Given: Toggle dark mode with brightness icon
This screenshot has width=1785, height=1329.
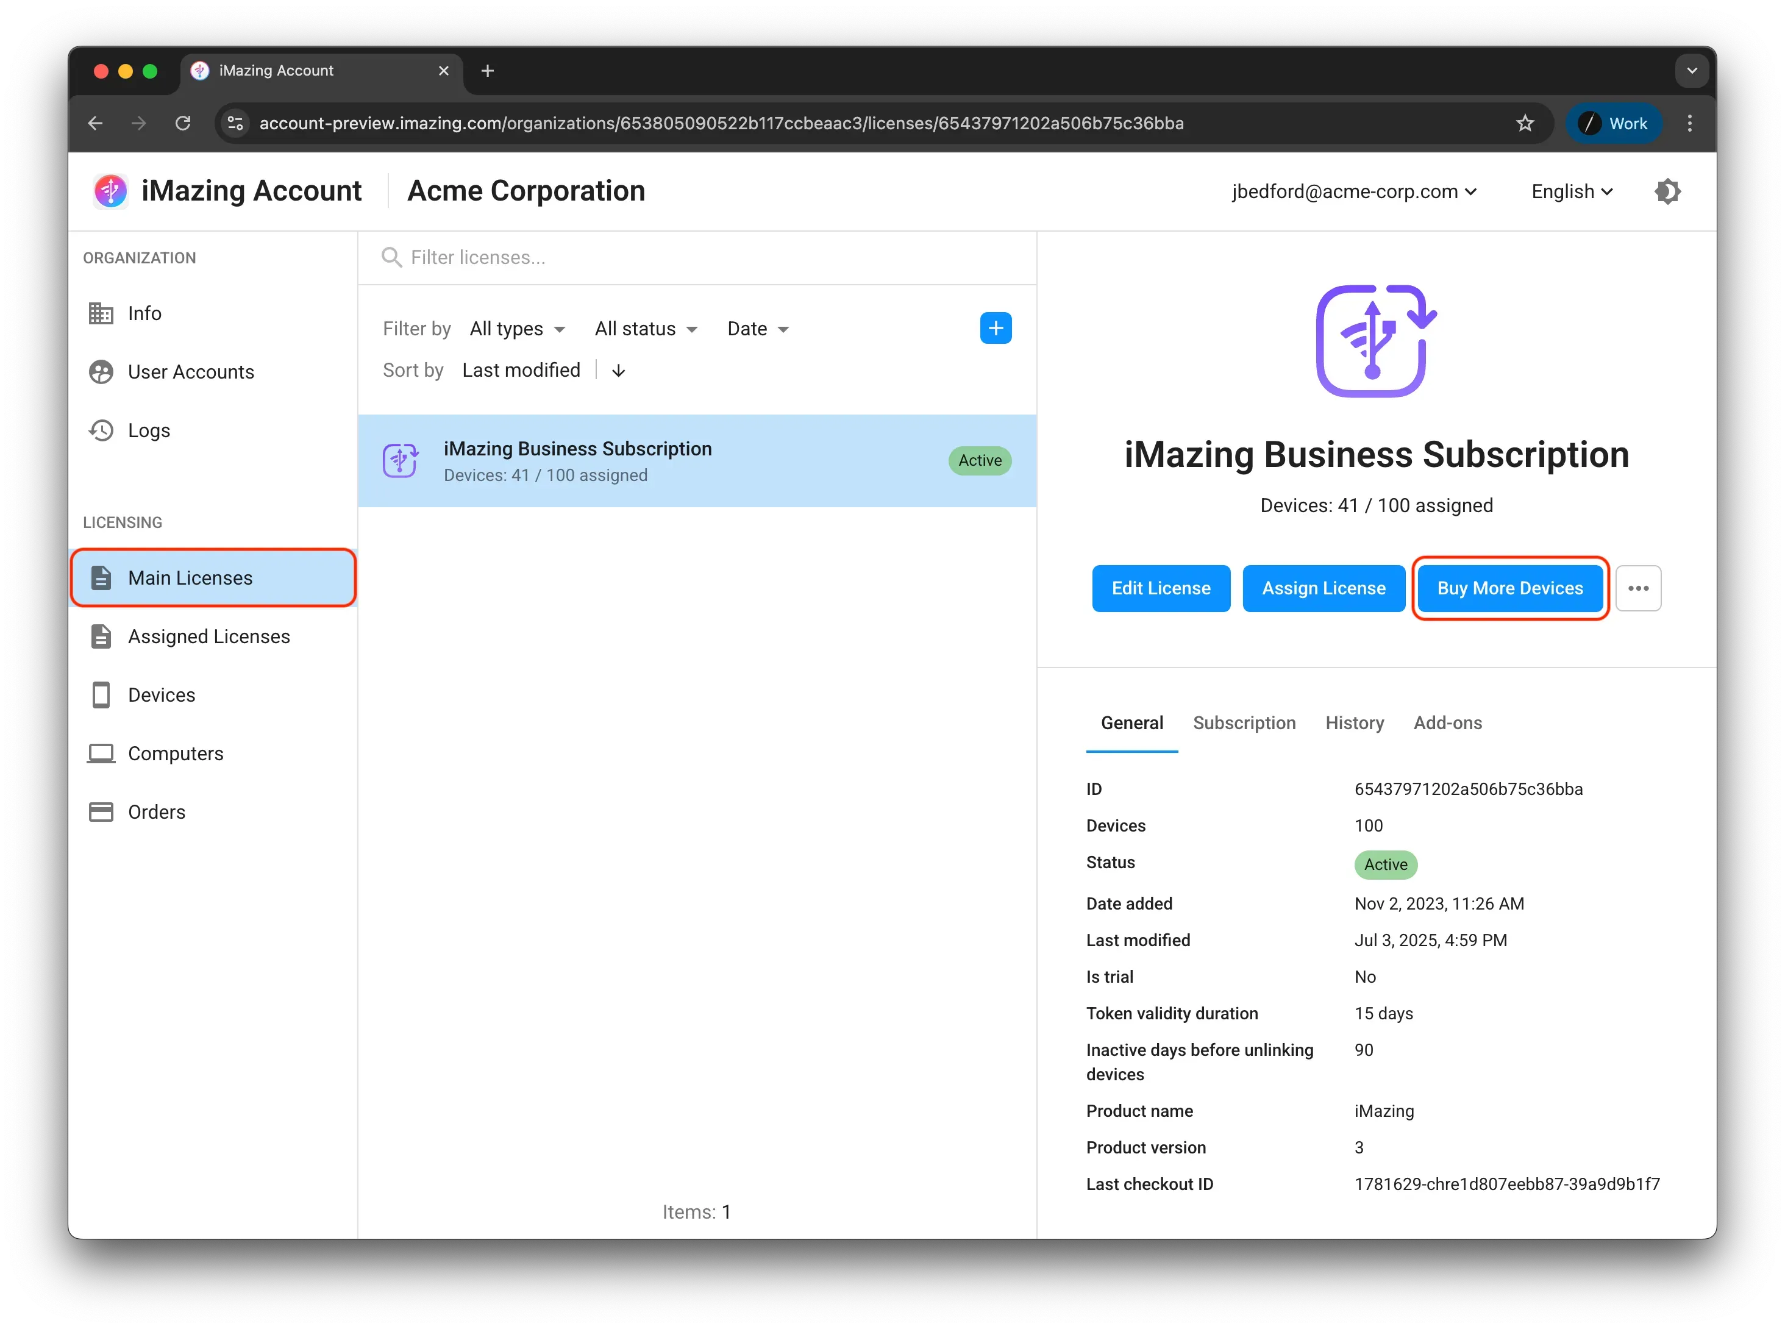Looking at the screenshot, I should pyautogui.click(x=1667, y=191).
